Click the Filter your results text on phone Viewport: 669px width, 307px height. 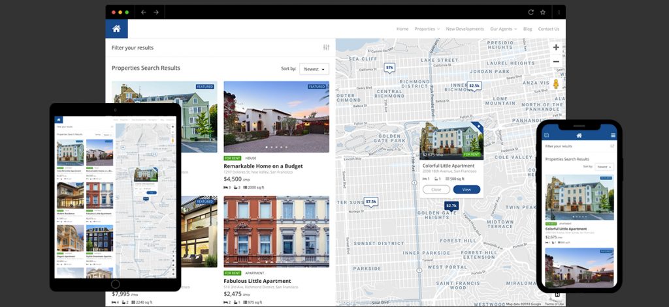pos(559,146)
